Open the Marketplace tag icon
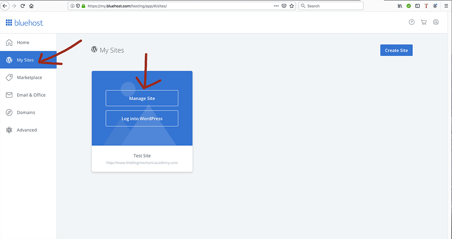Image resolution: width=452 pixels, height=239 pixels. pos(9,77)
